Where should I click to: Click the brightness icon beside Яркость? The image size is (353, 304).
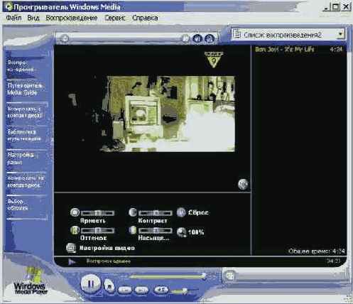(x=75, y=212)
